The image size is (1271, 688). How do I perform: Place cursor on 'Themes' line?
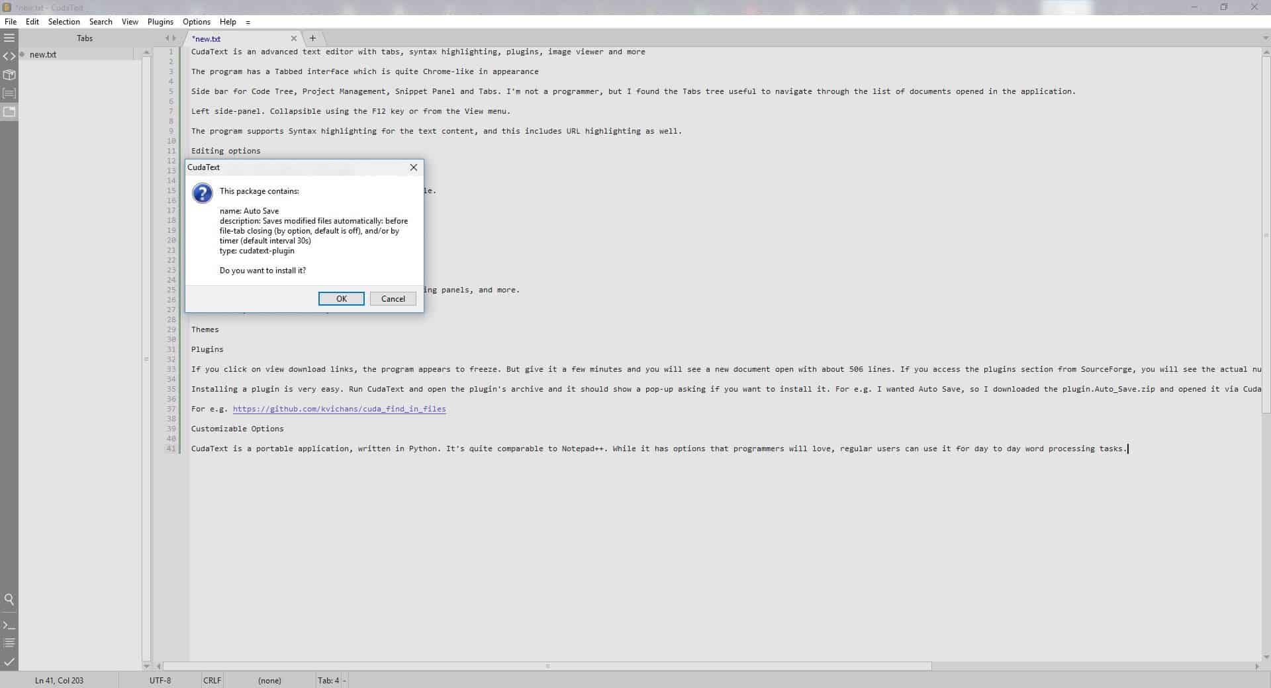click(x=205, y=329)
